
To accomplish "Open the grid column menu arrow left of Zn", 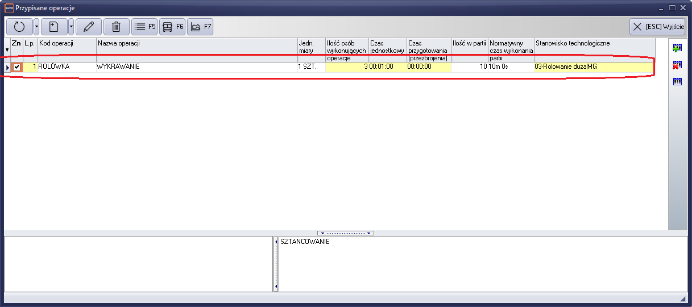I will point(7,50).
